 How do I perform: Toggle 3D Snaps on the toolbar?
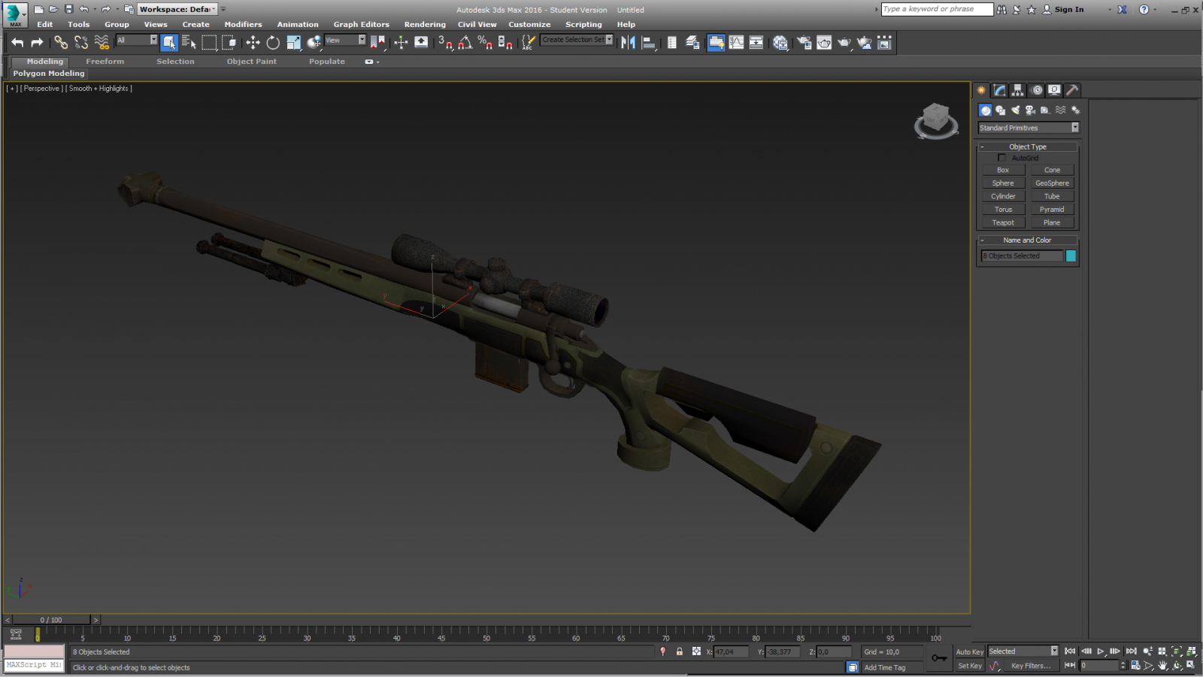445,43
